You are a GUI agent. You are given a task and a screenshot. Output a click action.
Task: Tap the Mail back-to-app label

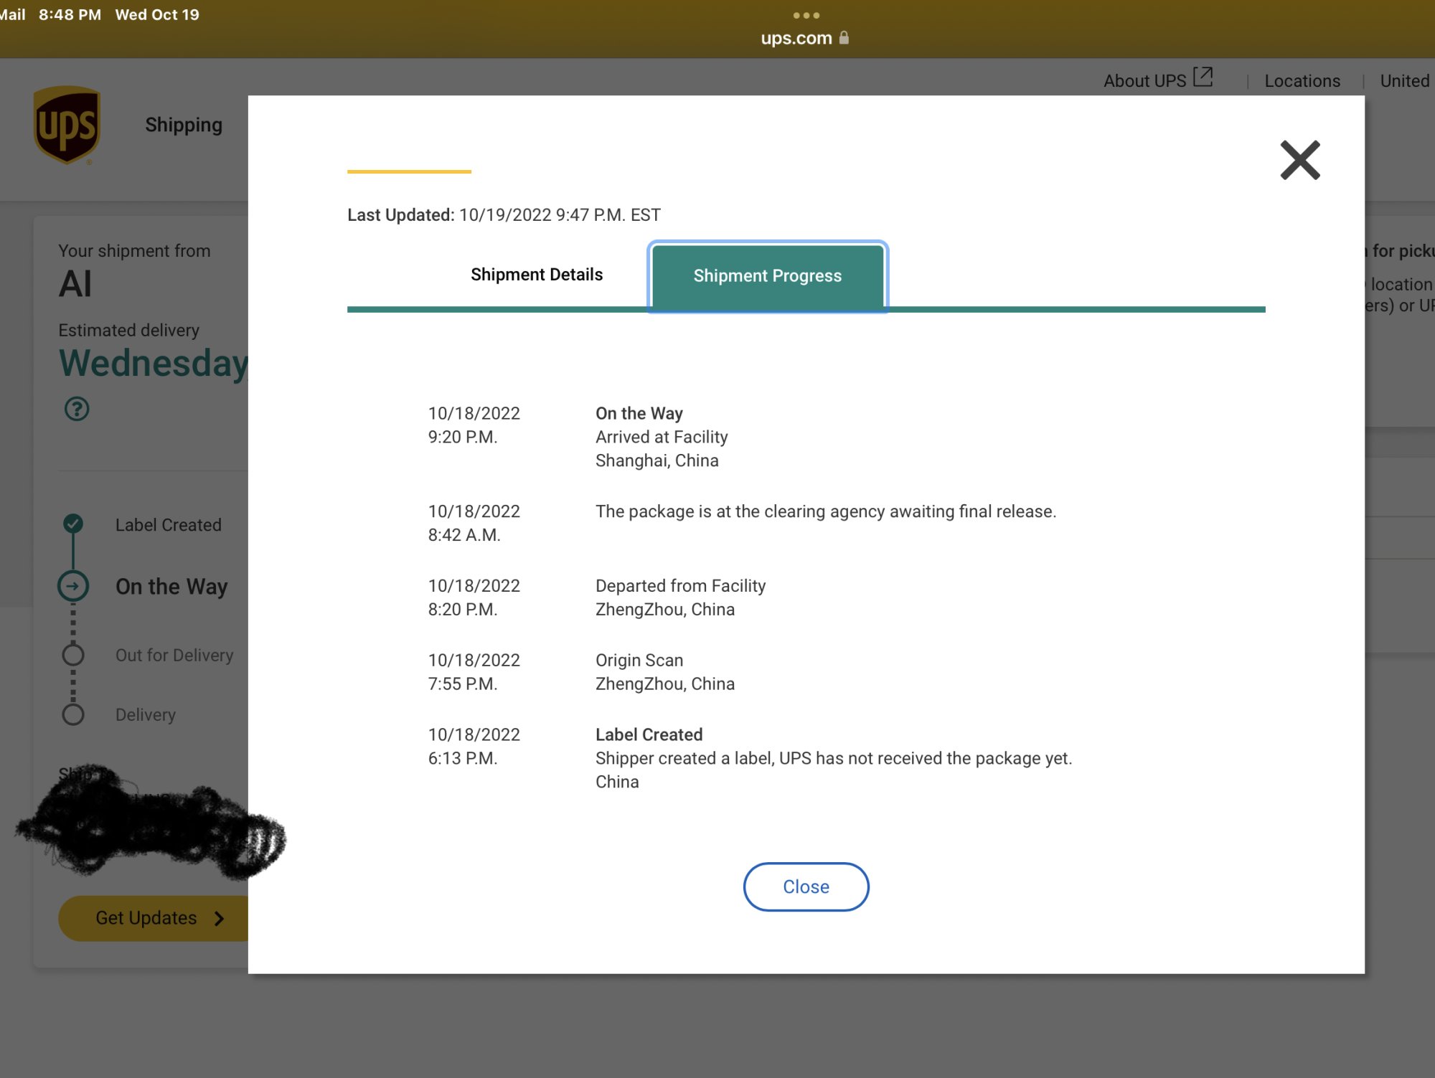[13, 15]
